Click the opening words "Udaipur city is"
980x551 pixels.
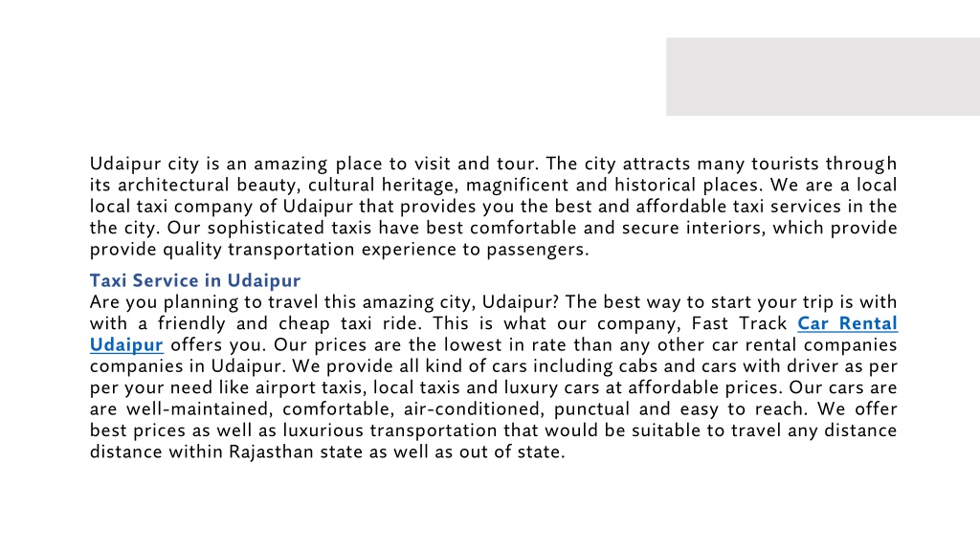(x=154, y=164)
